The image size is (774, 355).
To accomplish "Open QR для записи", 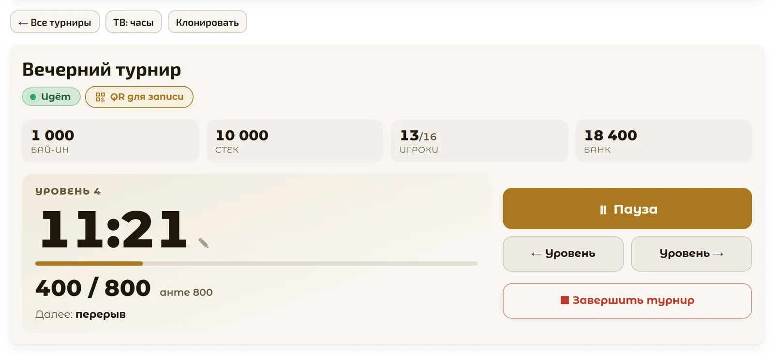I will 139,97.
